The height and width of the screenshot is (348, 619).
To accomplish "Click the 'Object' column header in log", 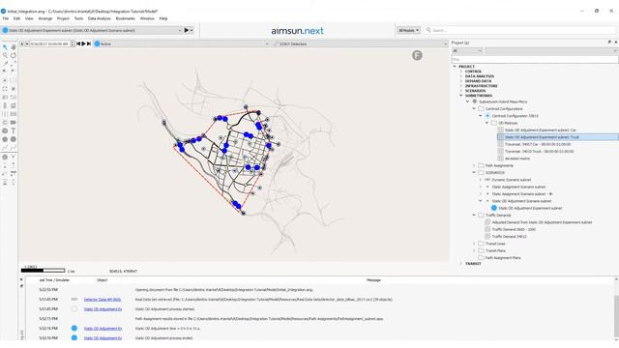I will coord(102,280).
